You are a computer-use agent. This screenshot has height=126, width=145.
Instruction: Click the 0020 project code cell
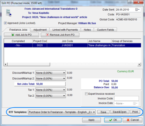[x=40, y=45]
